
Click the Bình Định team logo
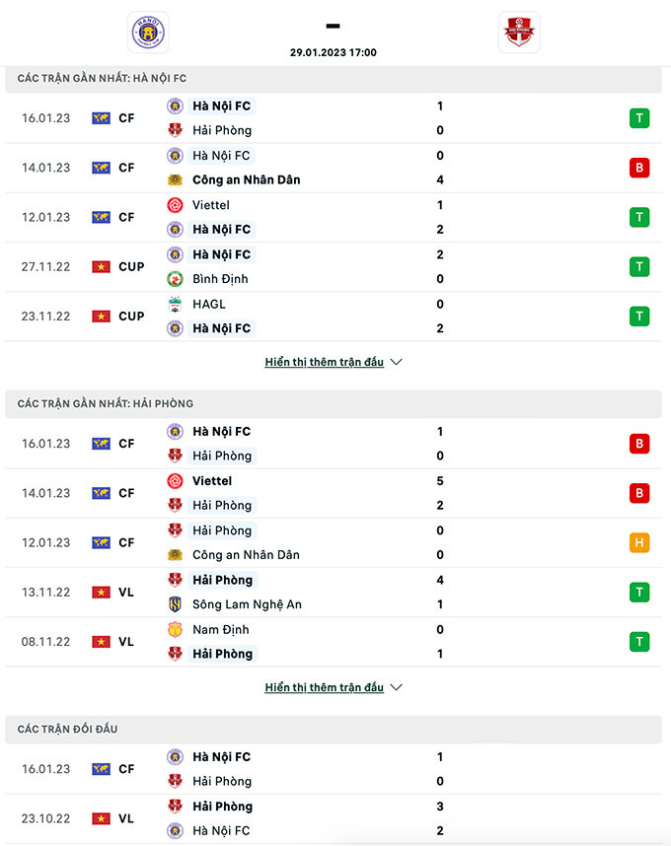[175, 279]
